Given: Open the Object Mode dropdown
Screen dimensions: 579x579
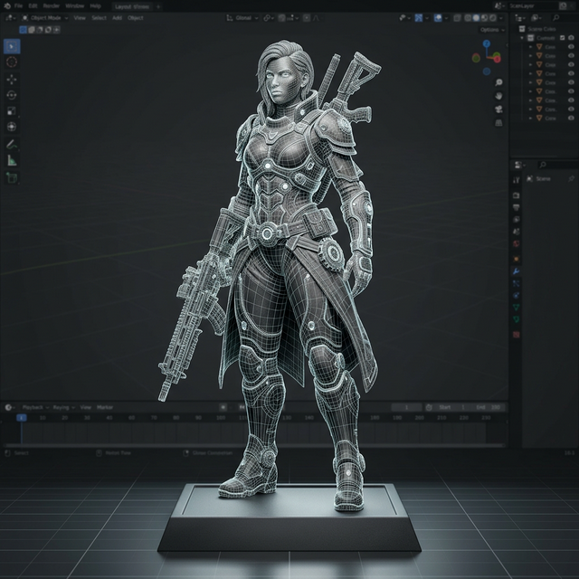Looking at the screenshot, I should point(44,18).
